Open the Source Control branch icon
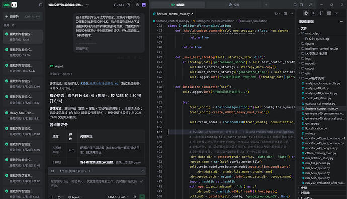The image size is (347, 199). [321, 13]
